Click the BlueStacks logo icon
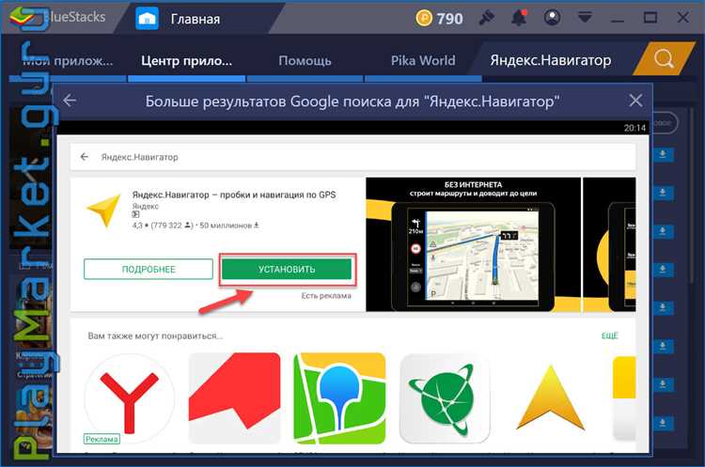Viewport: 705px width, 467px height. click(x=23, y=17)
